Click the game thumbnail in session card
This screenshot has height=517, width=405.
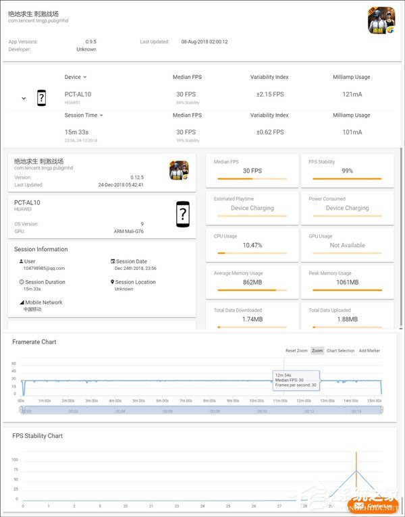(179, 170)
